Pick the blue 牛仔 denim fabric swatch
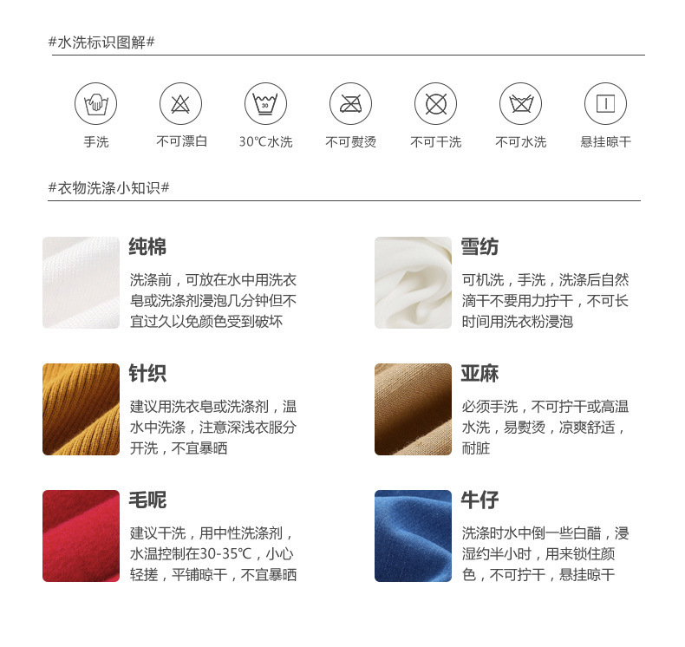Viewport: 685px width, 647px height. (x=413, y=536)
